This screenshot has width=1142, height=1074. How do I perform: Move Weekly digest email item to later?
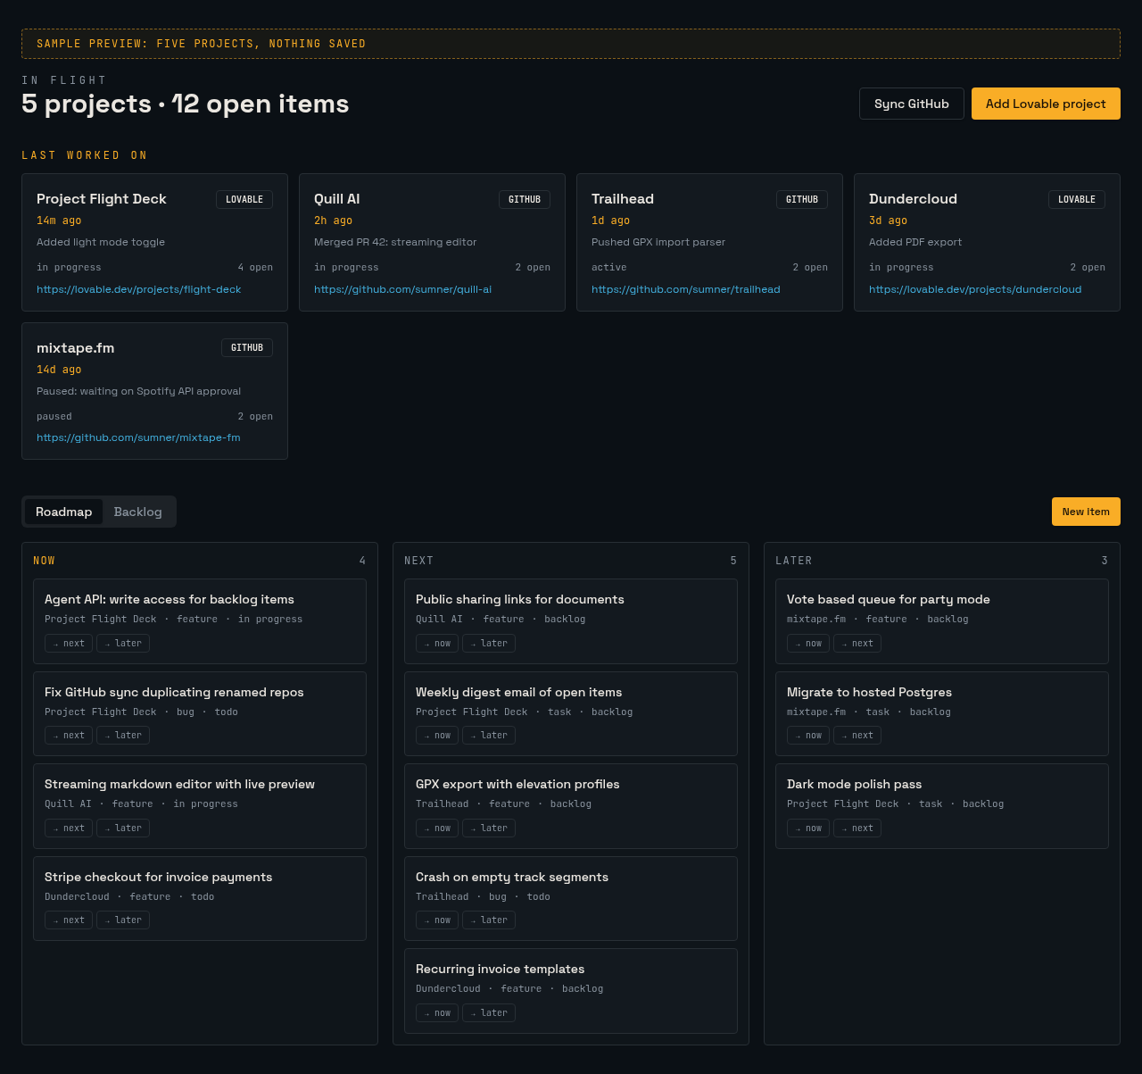coord(489,735)
